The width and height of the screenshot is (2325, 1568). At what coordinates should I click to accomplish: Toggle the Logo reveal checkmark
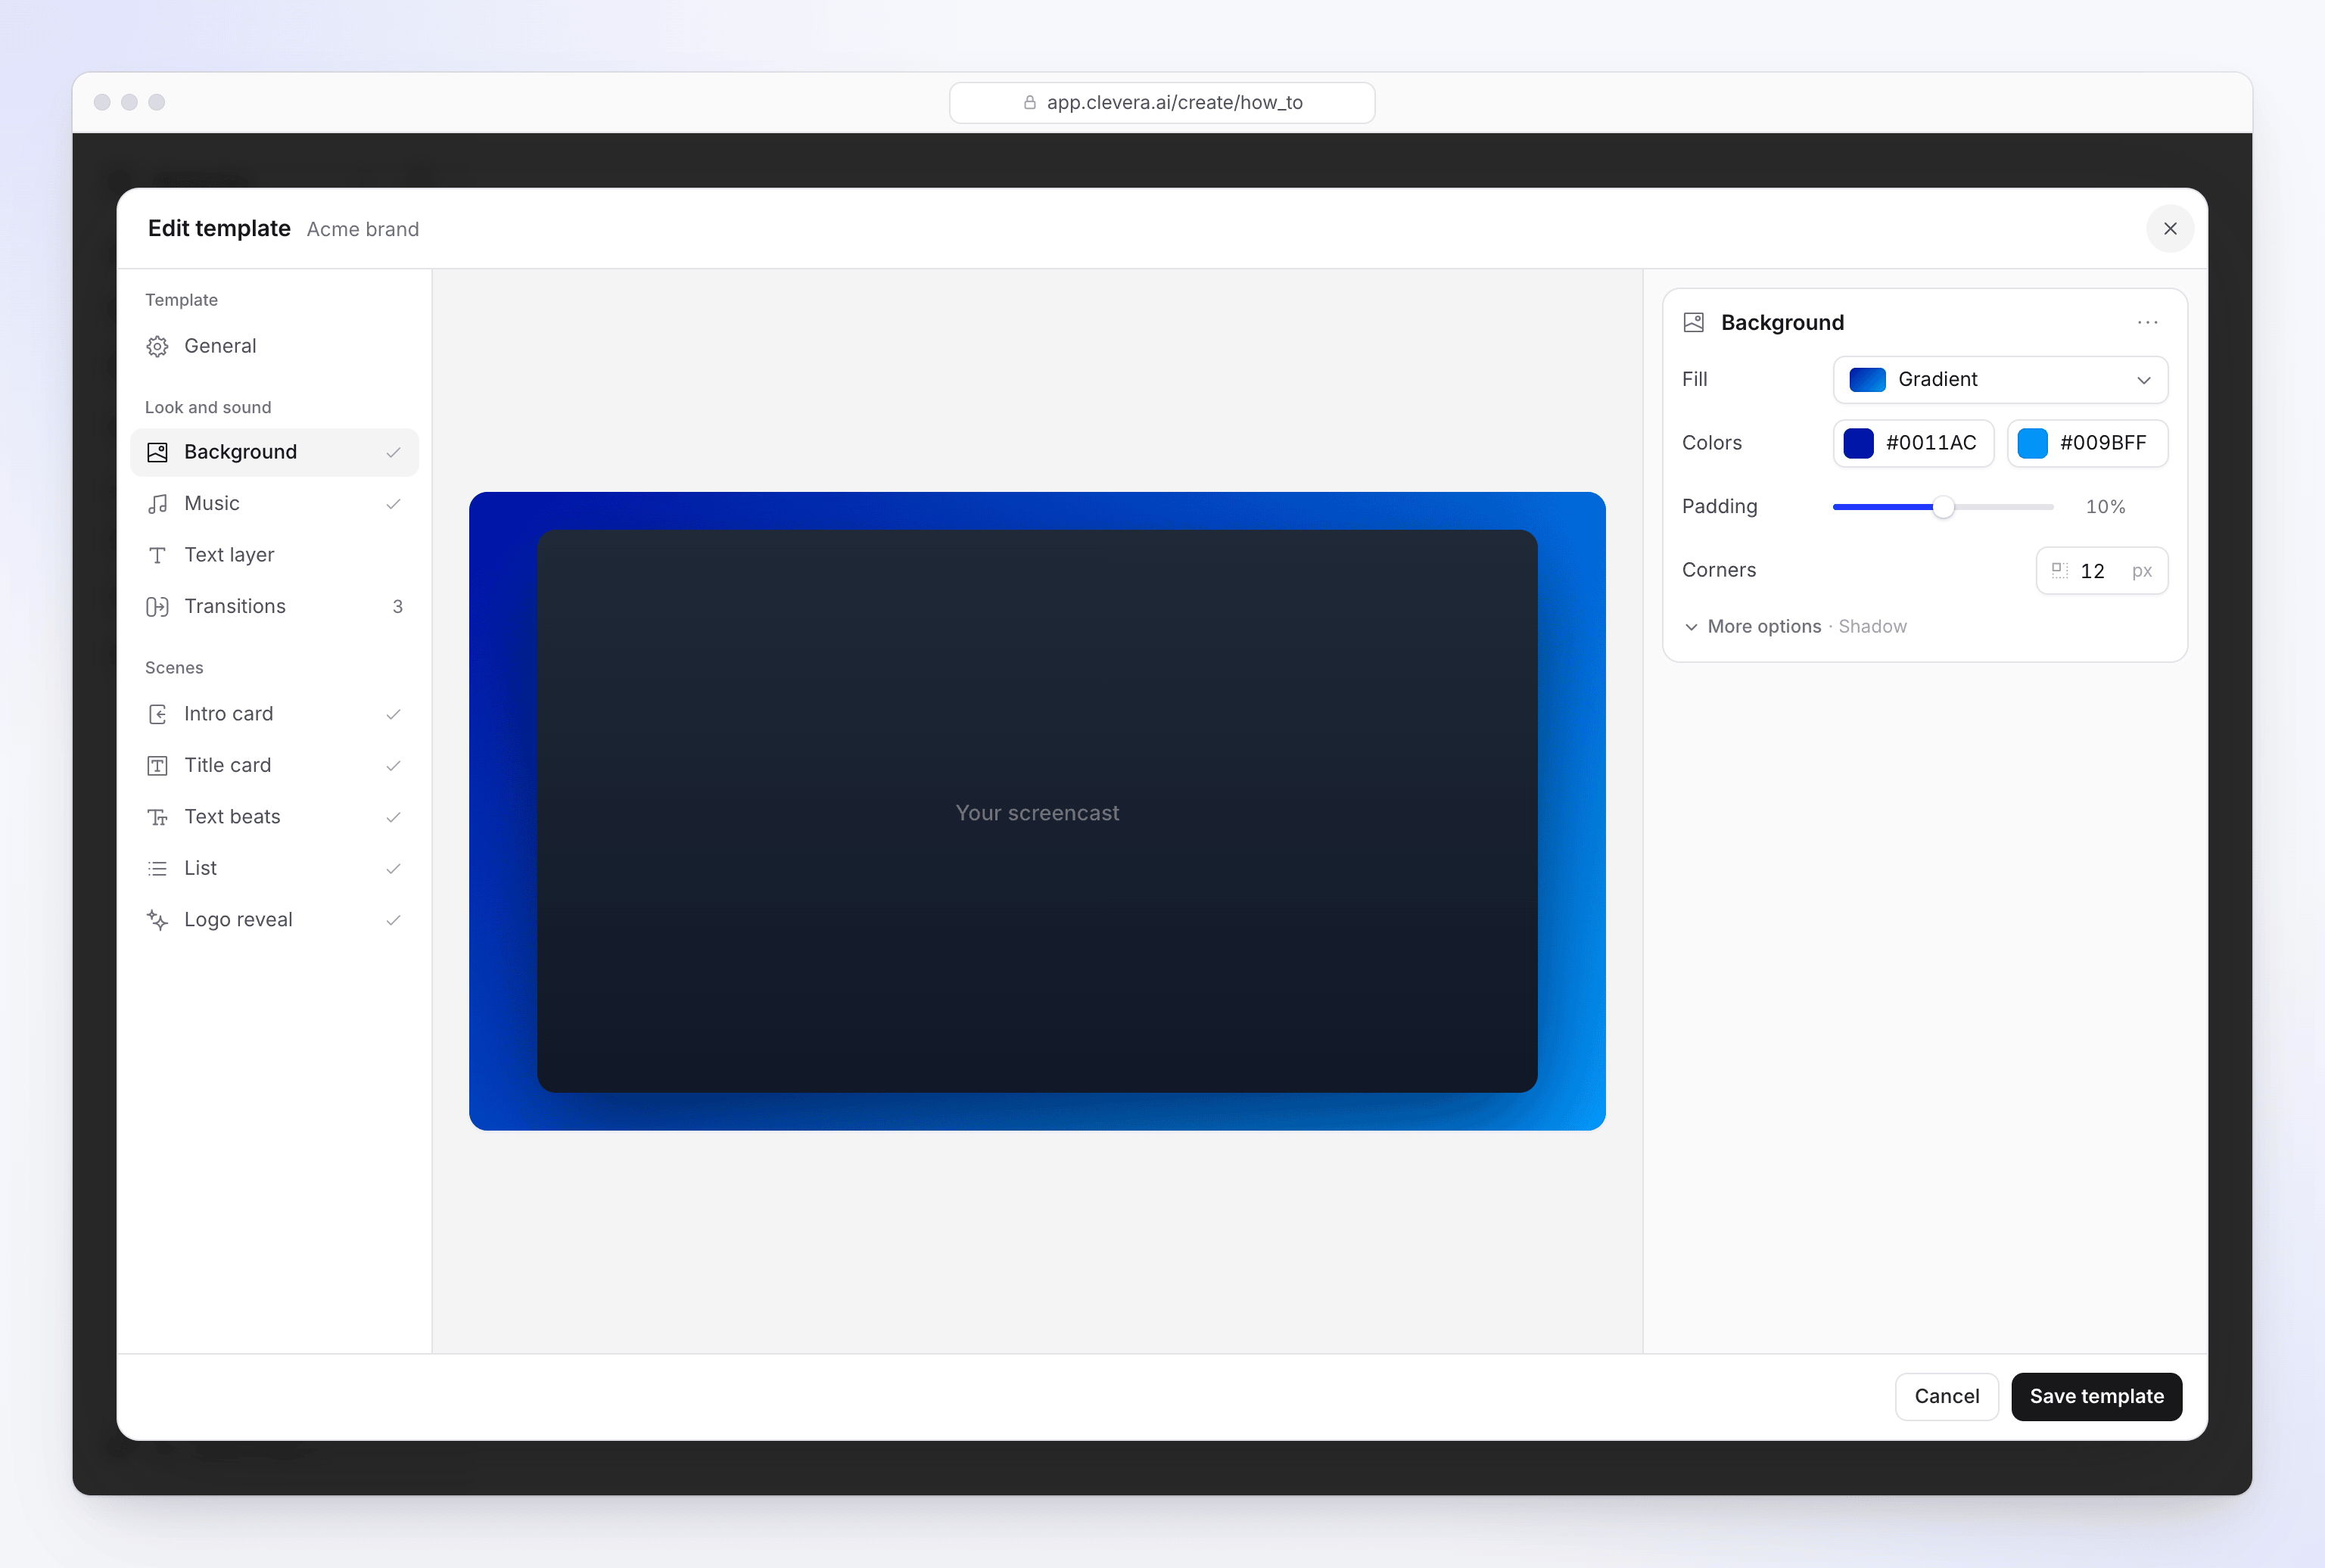coord(393,920)
